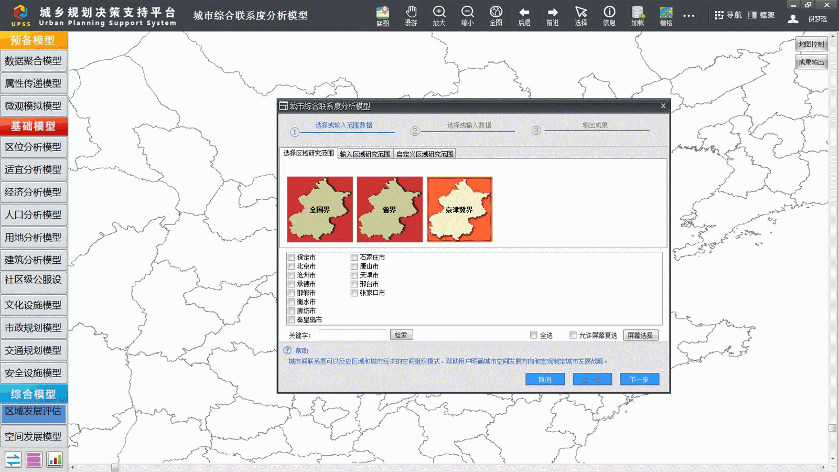
Task: Check the 天津市 checkbox
Action: [354, 275]
